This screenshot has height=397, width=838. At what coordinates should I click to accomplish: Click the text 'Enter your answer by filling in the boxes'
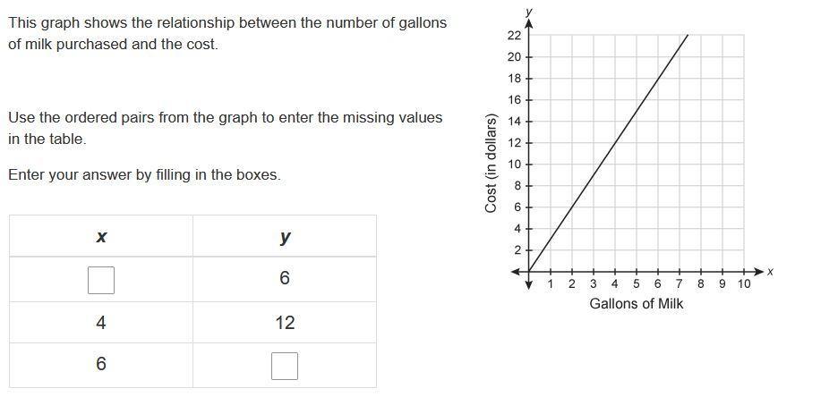coord(144,175)
